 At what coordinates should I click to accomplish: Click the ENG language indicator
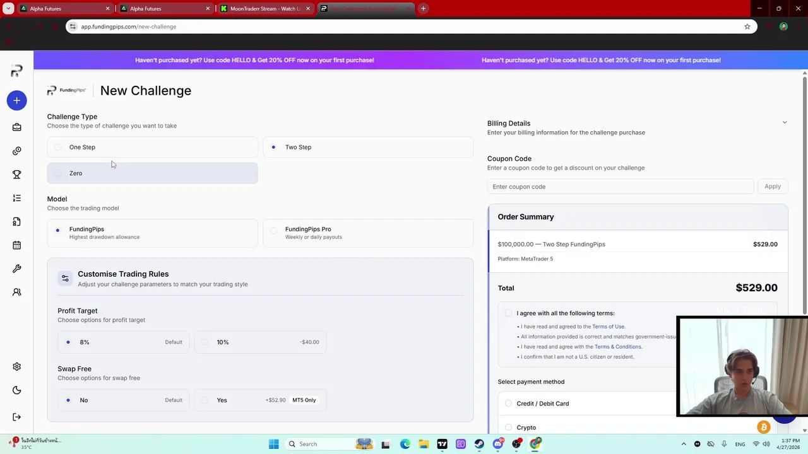(740, 444)
